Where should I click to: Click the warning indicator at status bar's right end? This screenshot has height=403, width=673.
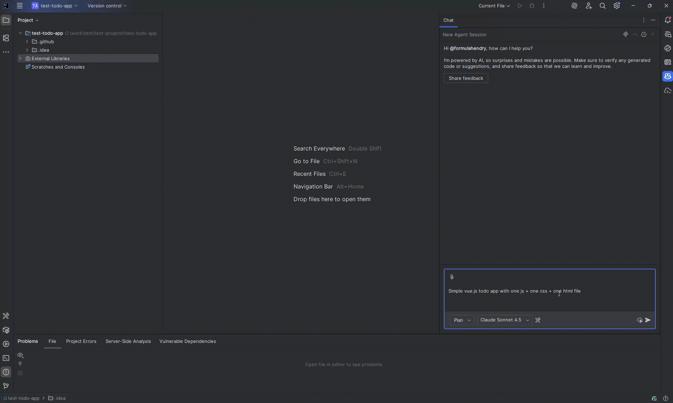(x=666, y=398)
